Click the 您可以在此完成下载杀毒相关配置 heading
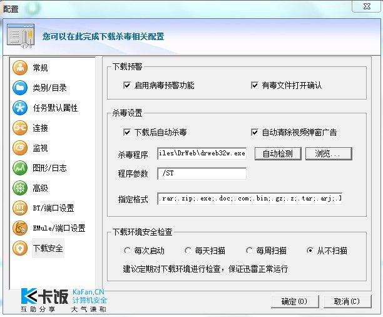This screenshot has height=317, width=383. pyautogui.click(x=103, y=37)
